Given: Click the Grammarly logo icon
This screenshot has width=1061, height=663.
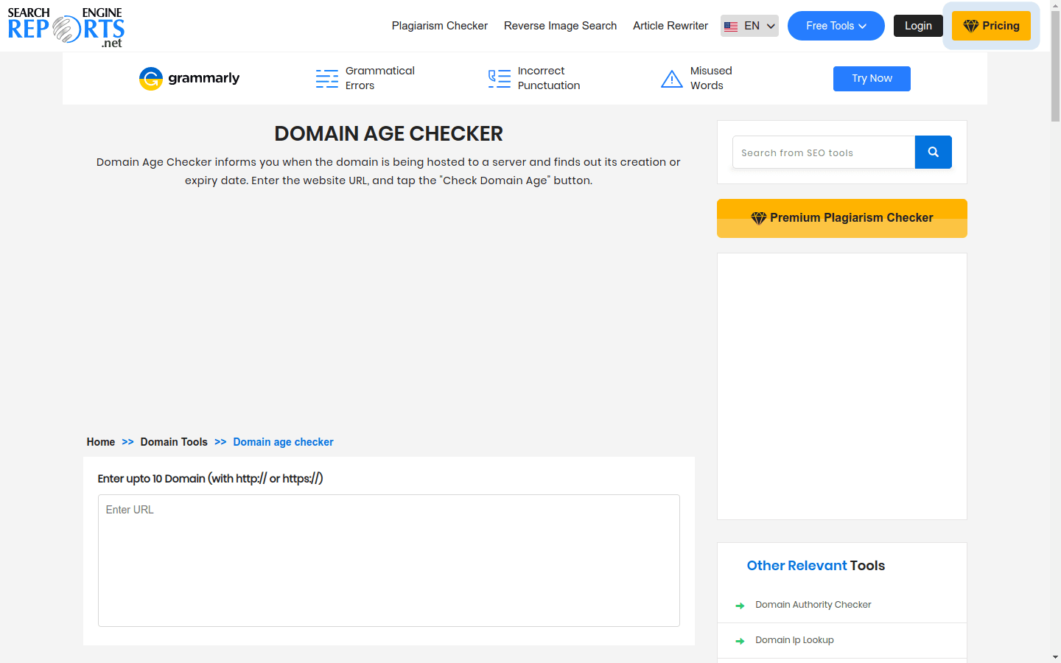Looking at the screenshot, I should coord(151,79).
